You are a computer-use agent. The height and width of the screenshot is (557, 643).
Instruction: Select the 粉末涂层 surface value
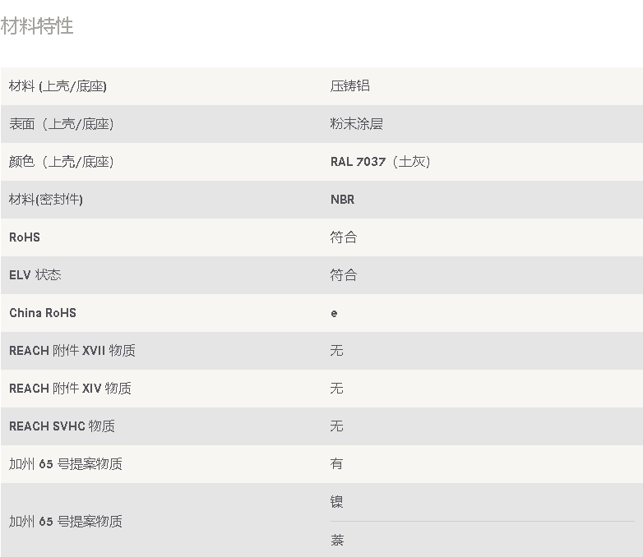click(356, 124)
